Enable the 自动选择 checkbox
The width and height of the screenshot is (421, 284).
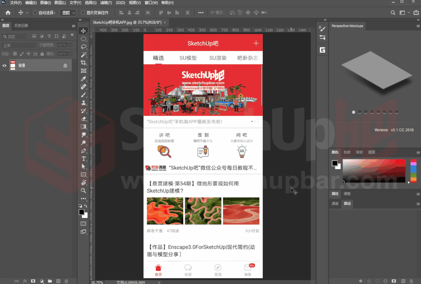coord(35,12)
